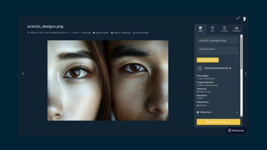
Task: Click Share media link
Action: point(100,33)
